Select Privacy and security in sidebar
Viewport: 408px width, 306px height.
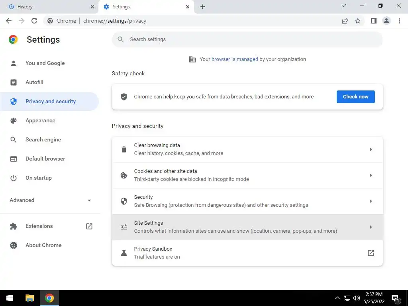[x=49, y=102]
